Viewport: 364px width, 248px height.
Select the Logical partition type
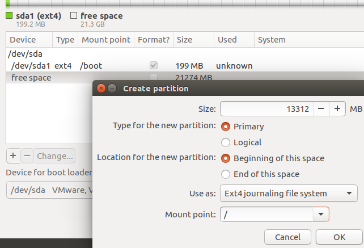226,142
